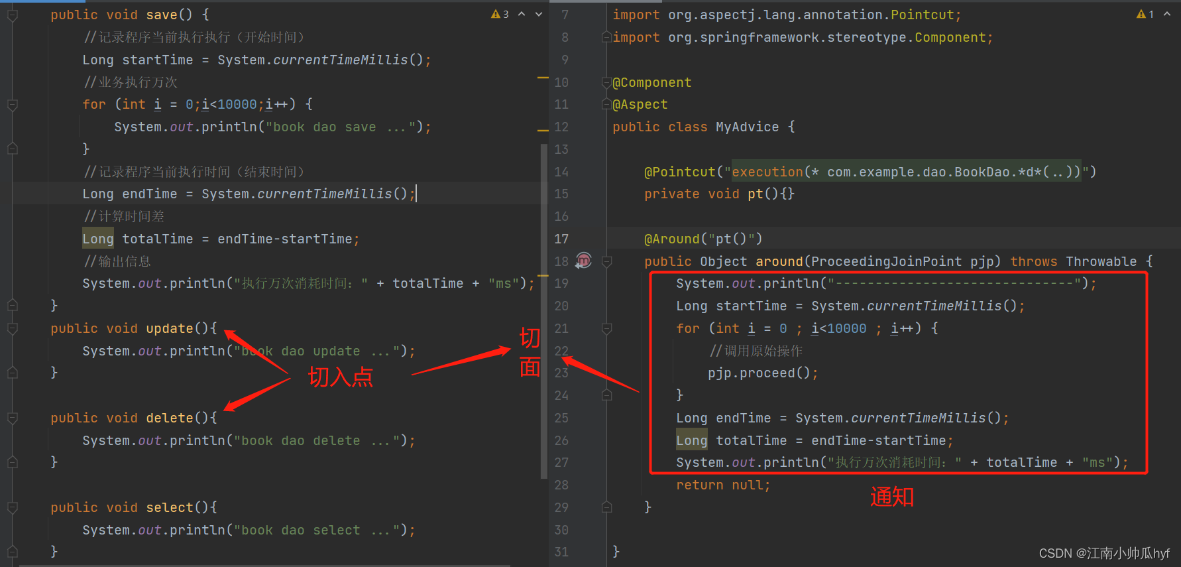Click the closing fold marker at line 29

coord(606,507)
